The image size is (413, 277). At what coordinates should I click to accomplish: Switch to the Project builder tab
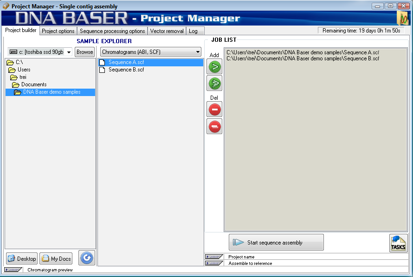[21, 30]
